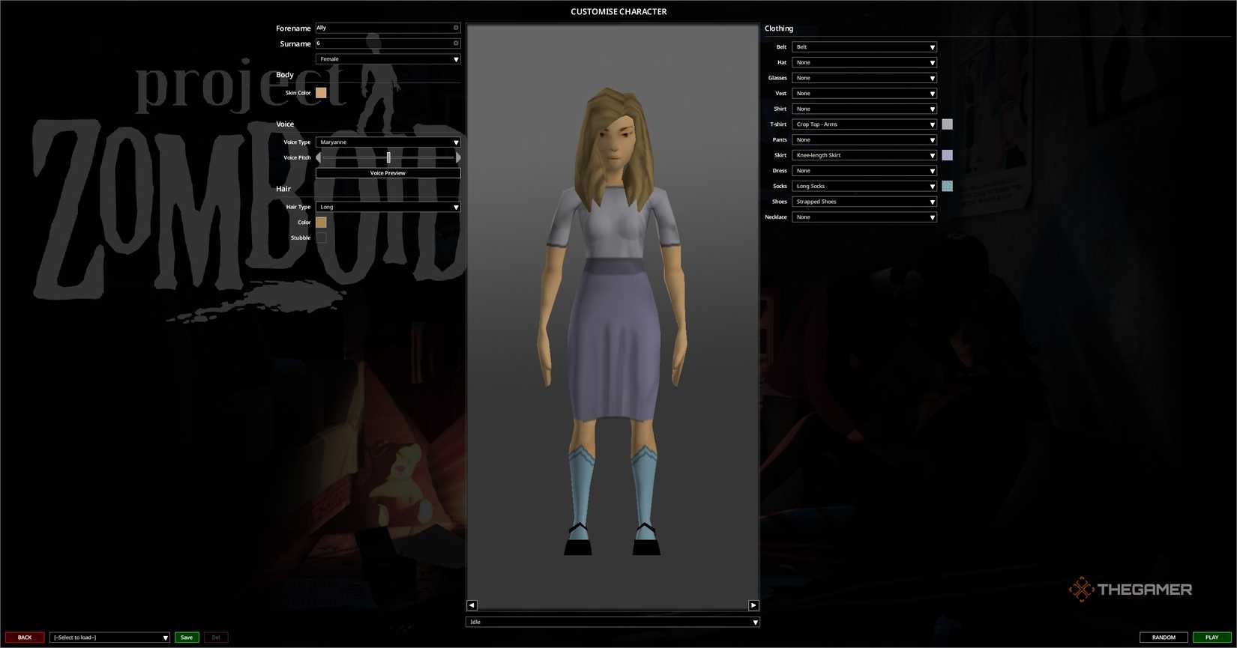Image resolution: width=1237 pixels, height=648 pixels.
Task: Open the Shirt dropdown
Action: click(x=864, y=109)
